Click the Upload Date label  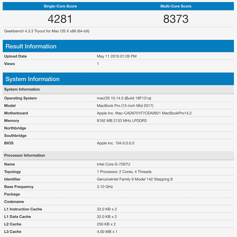[15, 56]
